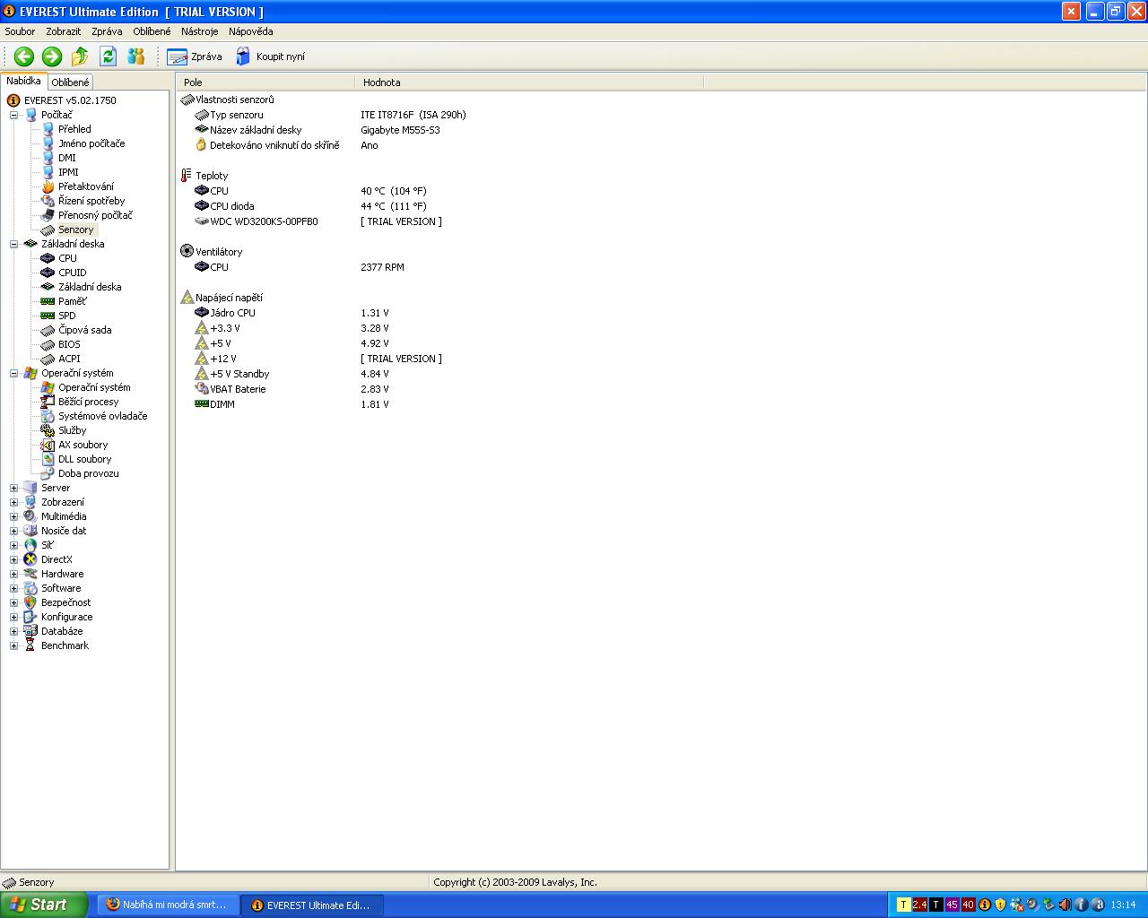The width and height of the screenshot is (1148, 918).
Task: Click the green Forward arrow toolbar icon
Action: coord(52,56)
